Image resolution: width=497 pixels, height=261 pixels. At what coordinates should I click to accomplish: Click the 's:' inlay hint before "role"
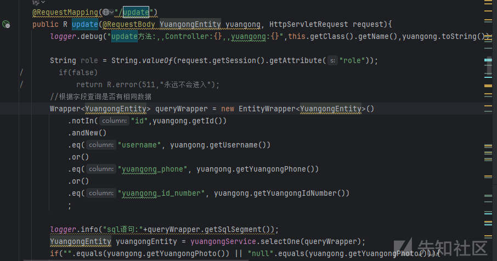pyautogui.click(x=332, y=60)
